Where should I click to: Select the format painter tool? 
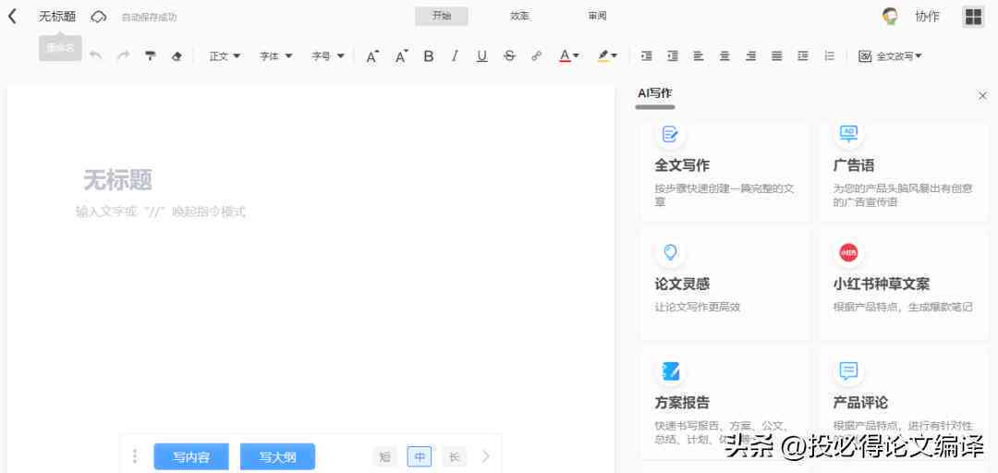point(151,56)
